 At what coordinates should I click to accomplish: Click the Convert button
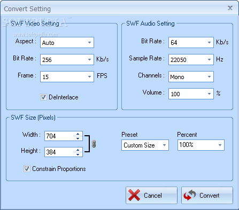(207, 195)
